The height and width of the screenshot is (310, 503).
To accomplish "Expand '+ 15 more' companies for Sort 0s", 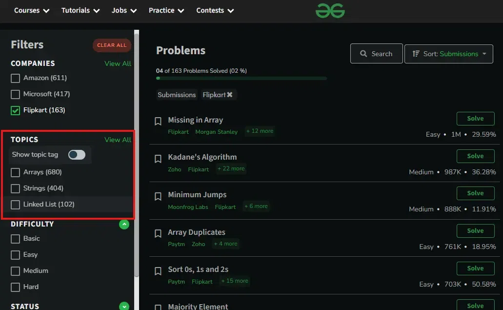I will click(235, 281).
